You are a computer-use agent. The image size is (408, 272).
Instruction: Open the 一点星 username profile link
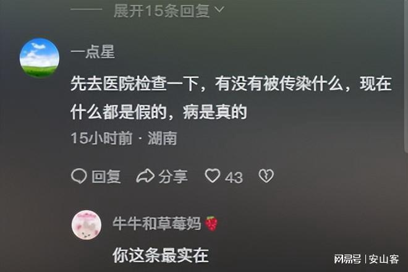pos(93,52)
